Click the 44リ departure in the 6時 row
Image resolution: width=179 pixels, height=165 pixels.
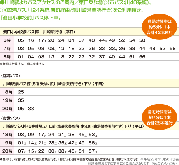pos(103,40)
